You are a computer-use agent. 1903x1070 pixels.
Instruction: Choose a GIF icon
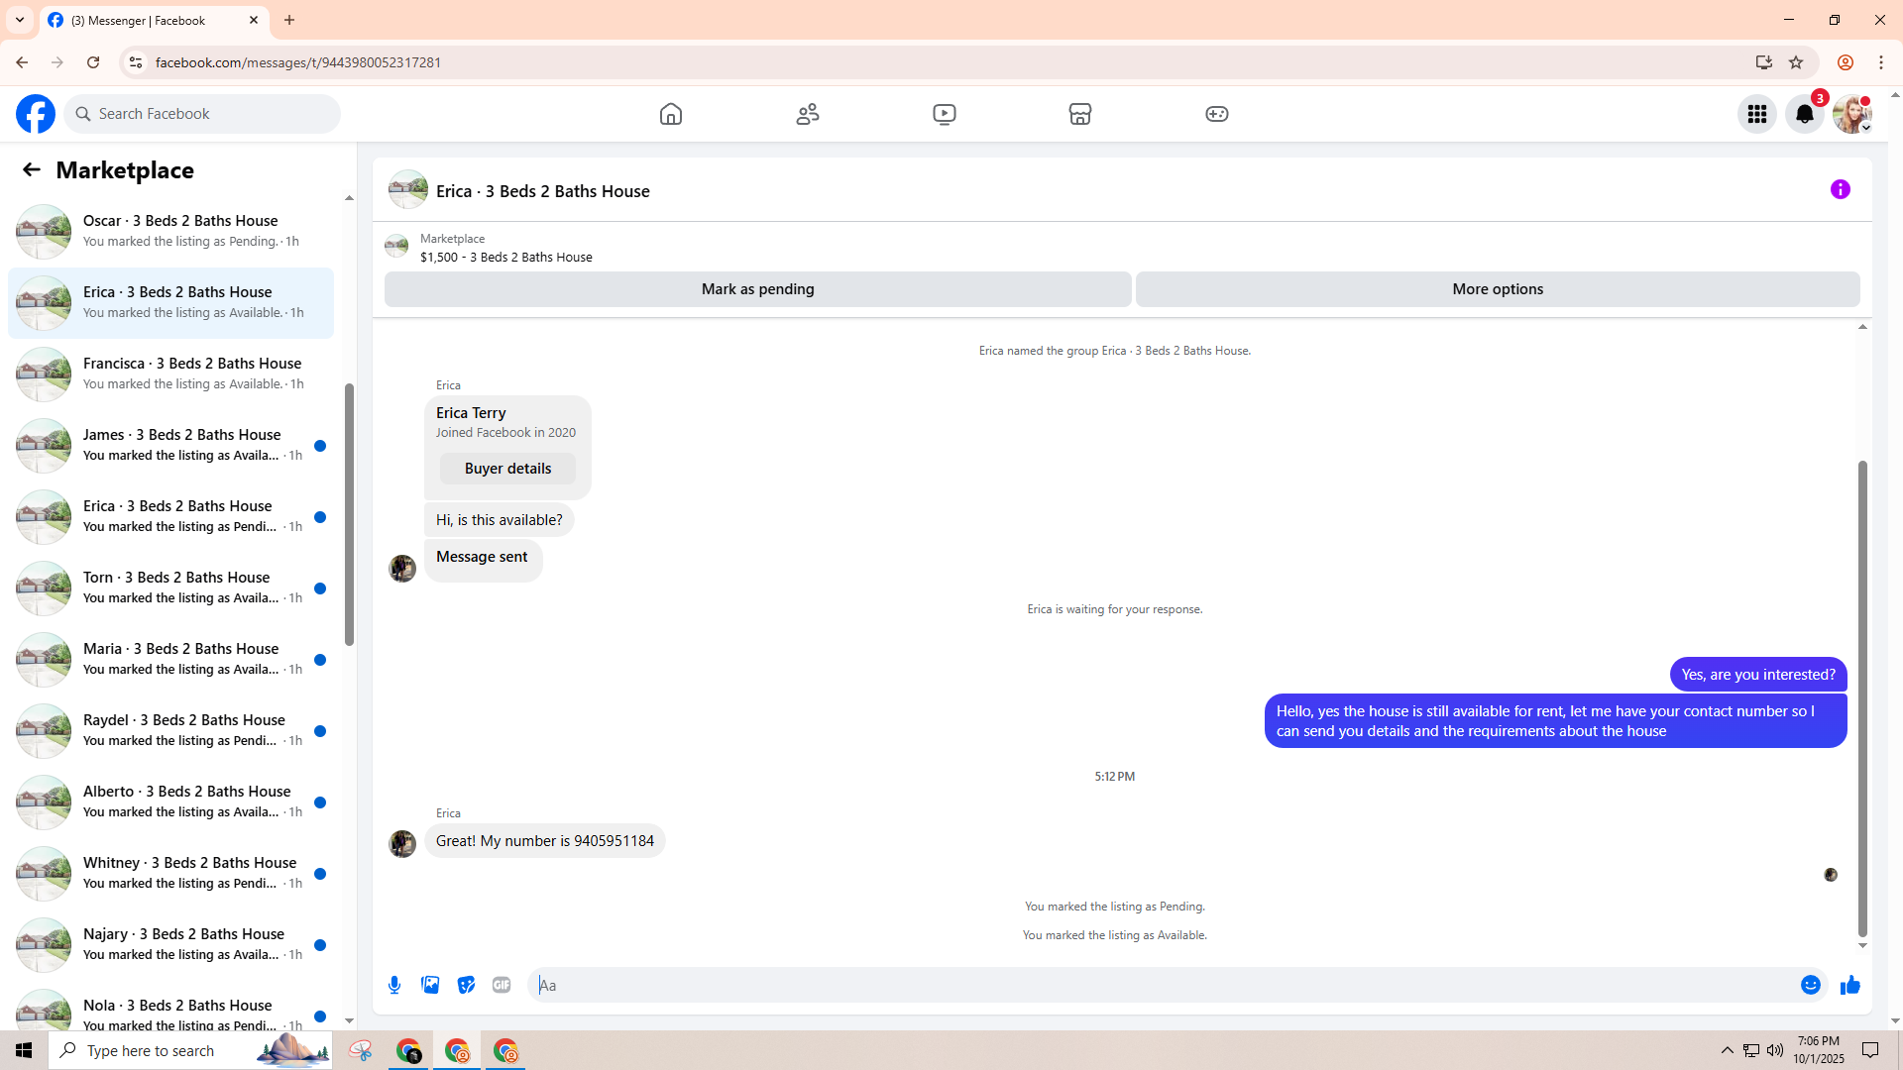tap(502, 985)
